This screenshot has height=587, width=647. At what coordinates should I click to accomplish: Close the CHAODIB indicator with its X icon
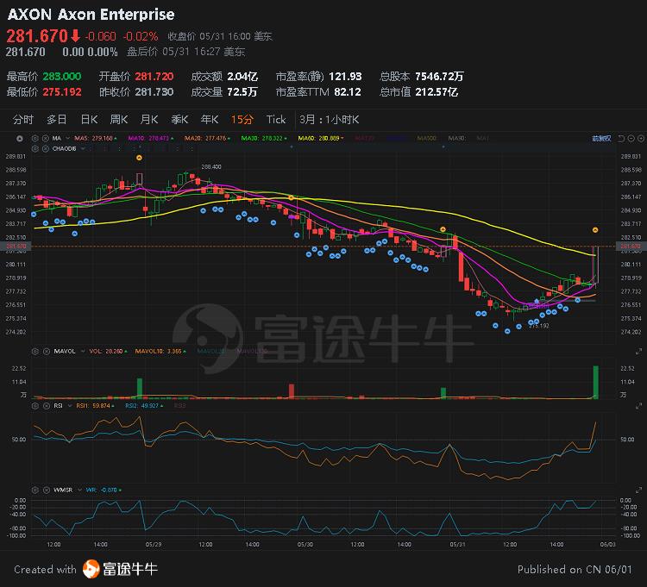46,148
